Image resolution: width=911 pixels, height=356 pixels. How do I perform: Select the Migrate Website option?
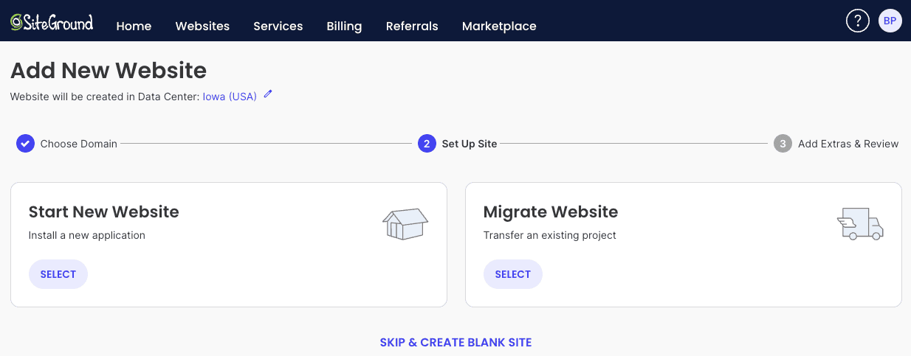click(x=513, y=274)
